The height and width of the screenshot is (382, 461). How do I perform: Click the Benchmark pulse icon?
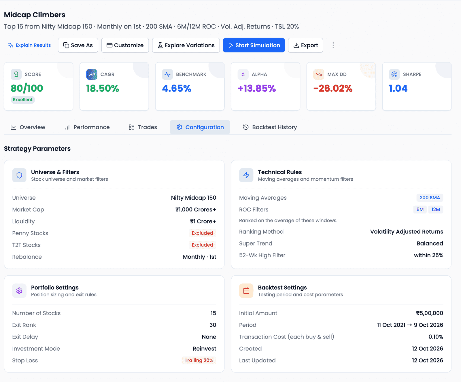coord(167,74)
